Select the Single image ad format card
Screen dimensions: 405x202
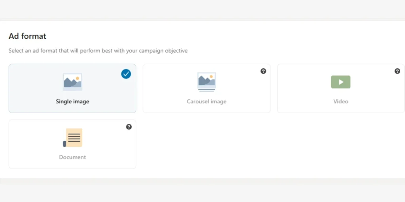click(72, 88)
